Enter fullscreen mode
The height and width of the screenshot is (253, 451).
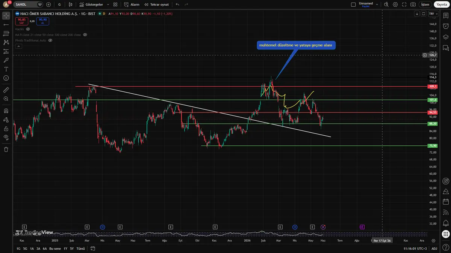(x=404, y=4)
